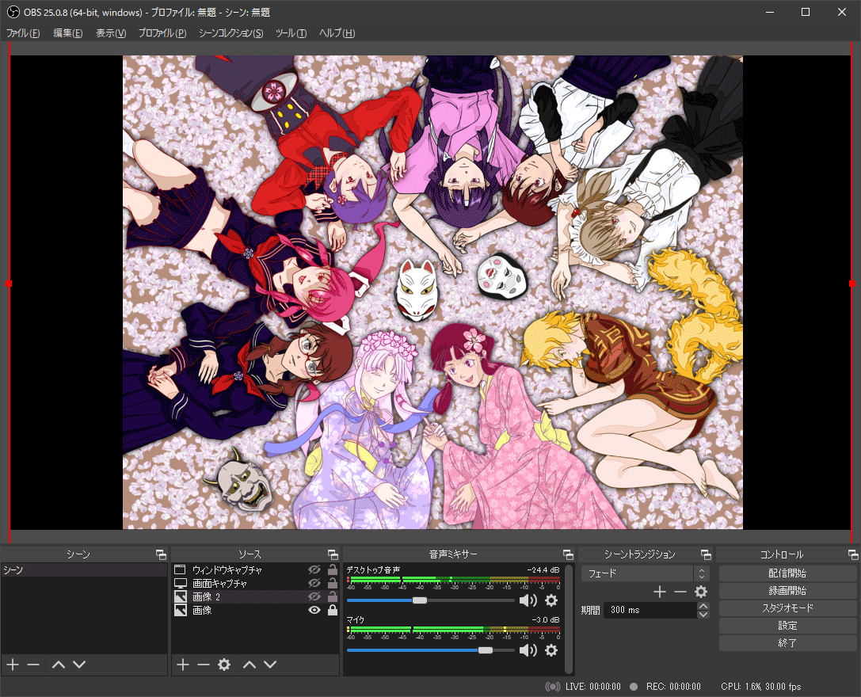Open transition properties gear icon
861x697 pixels.
pyautogui.click(x=701, y=592)
